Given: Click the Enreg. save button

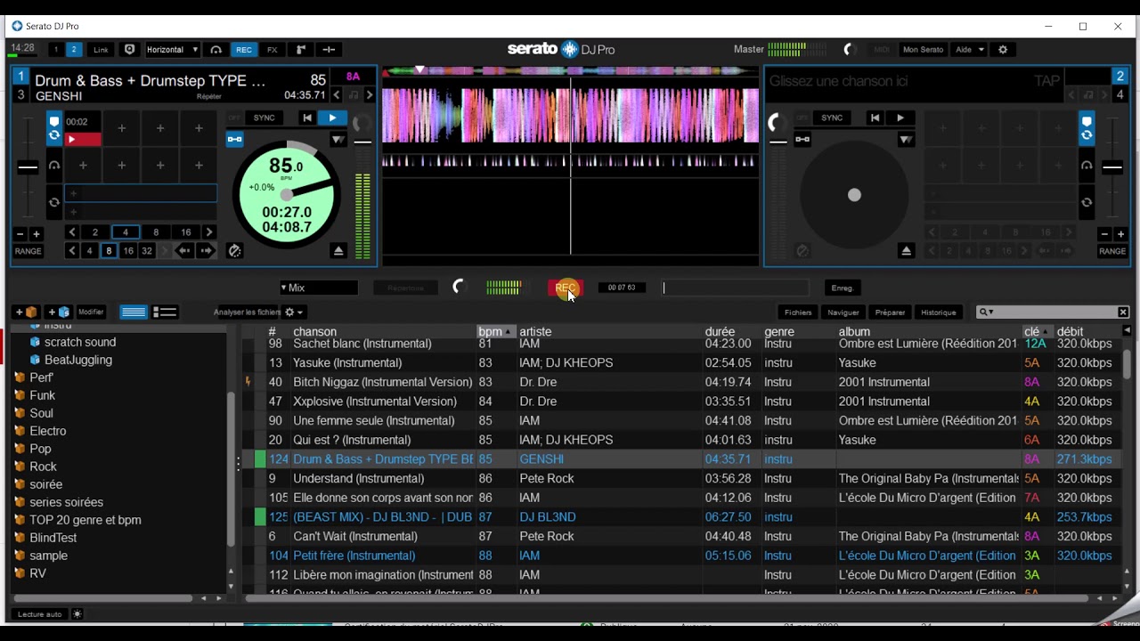Looking at the screenshot, I should (843, 288).
